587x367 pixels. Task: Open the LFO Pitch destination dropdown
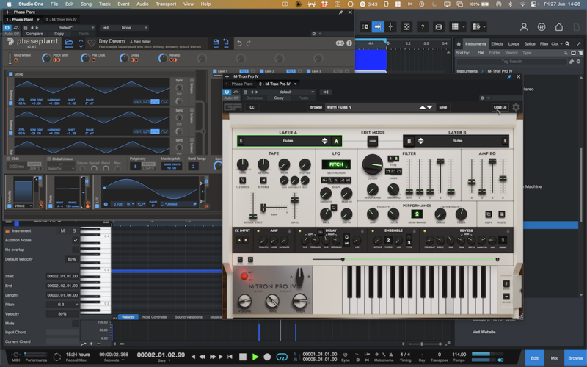(335, 164)
